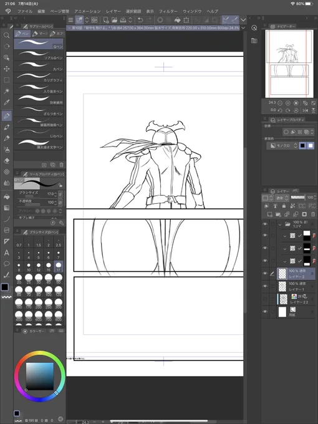This screenshot has height=424, width=318.
Task: Open the blending mode 通常 dropdown
Action: point(282,198)
